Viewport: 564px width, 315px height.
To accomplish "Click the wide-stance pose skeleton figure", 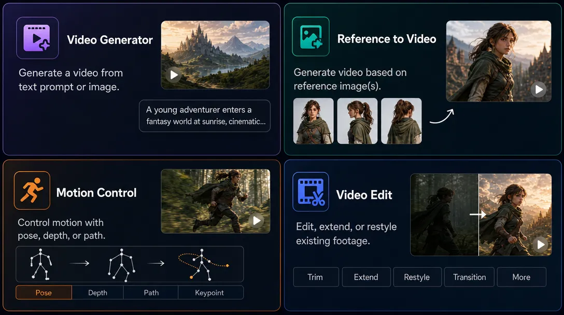I will 122,265.
